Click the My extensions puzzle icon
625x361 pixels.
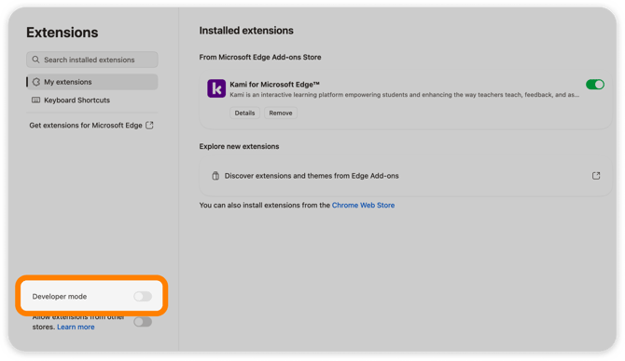pyautogui.click(x=36, y=82)
